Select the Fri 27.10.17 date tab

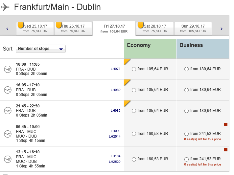click(x=114, y=29)
